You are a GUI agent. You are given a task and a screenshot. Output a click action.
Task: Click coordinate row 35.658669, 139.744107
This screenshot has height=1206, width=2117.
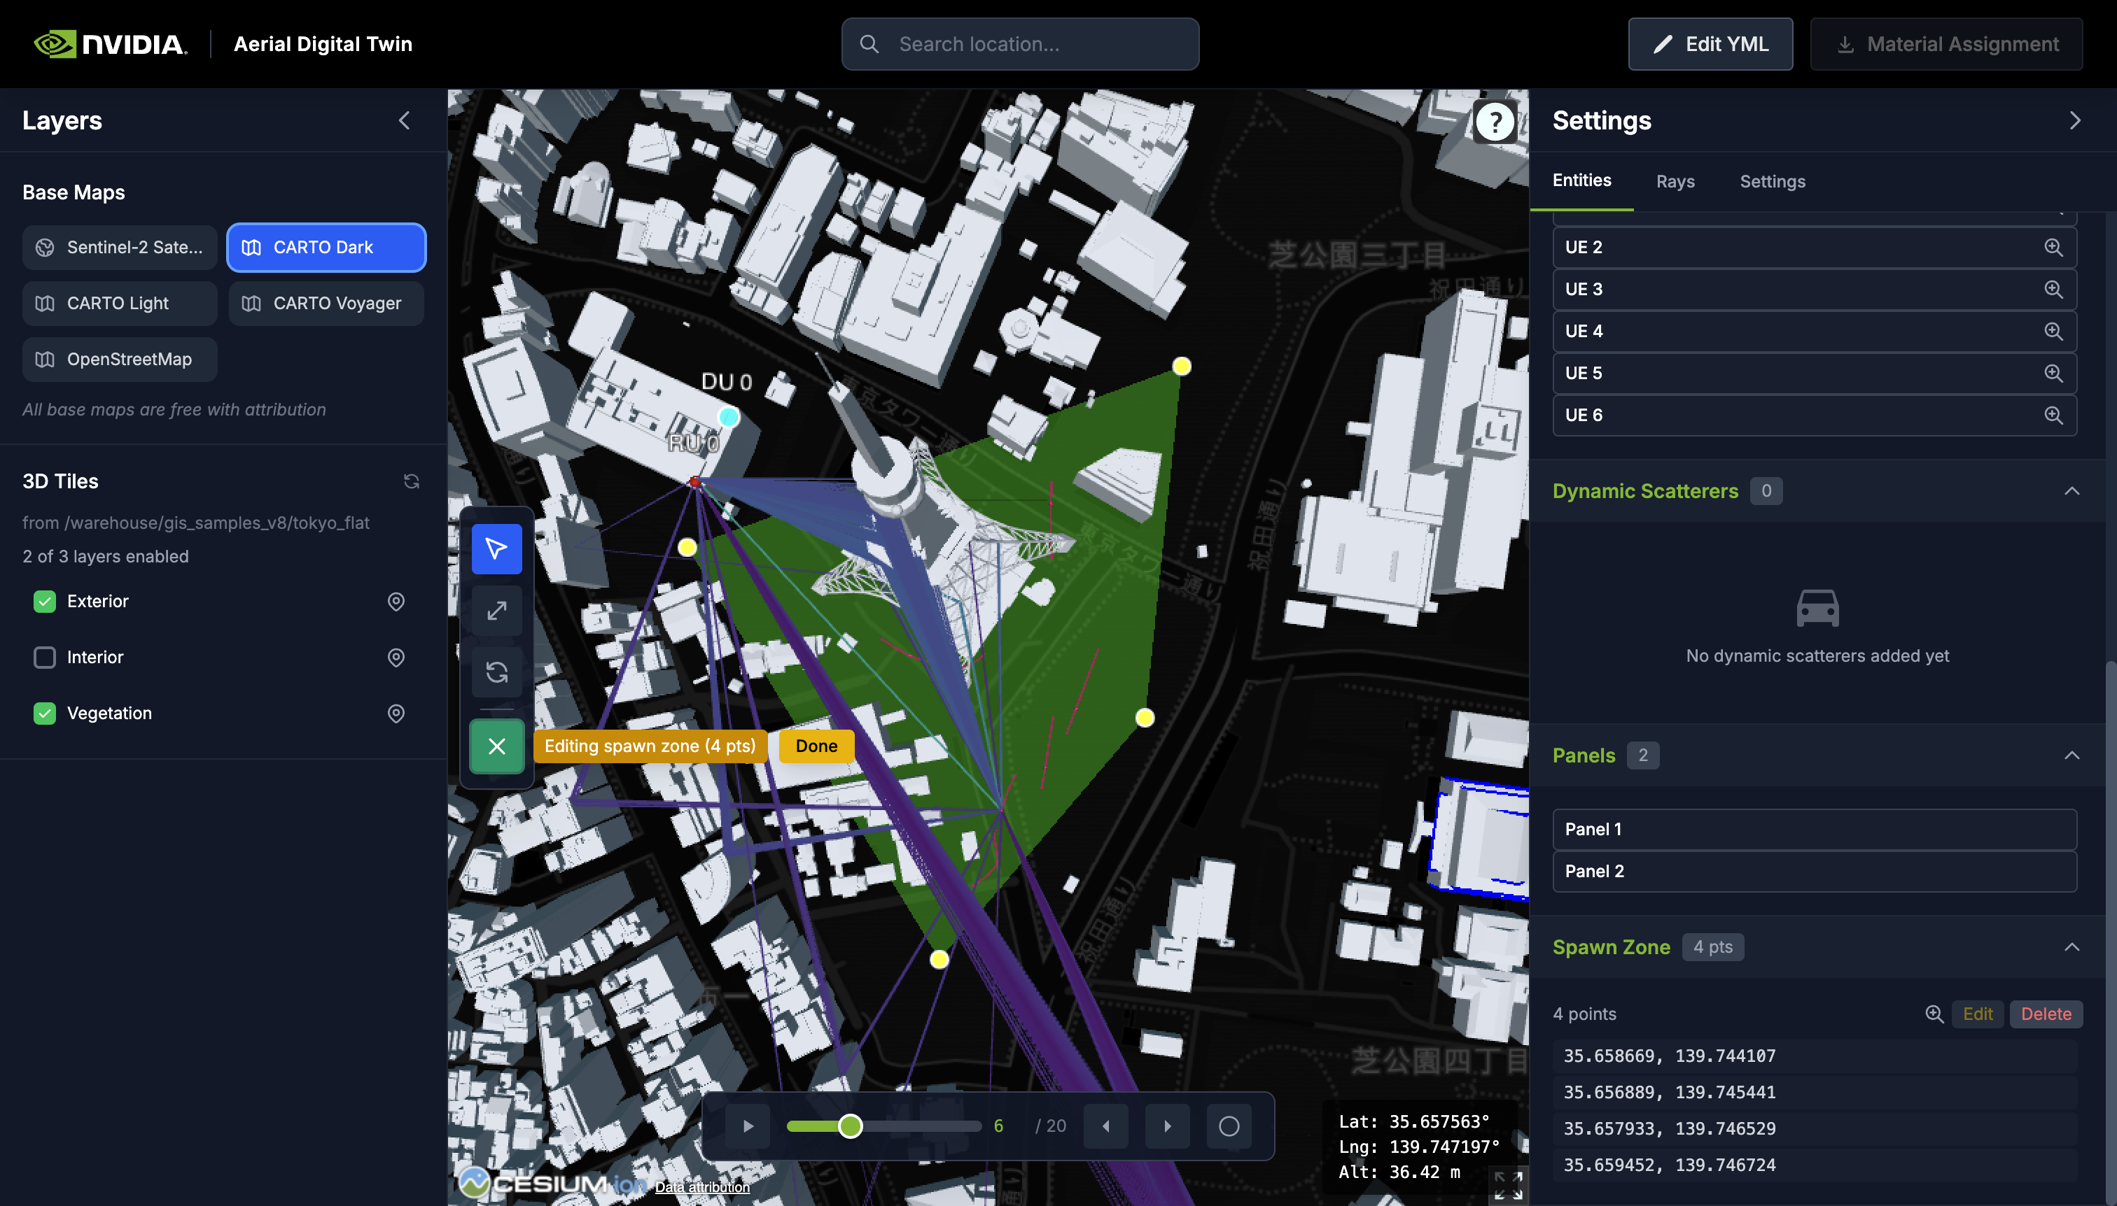tap(1815, 1056)
